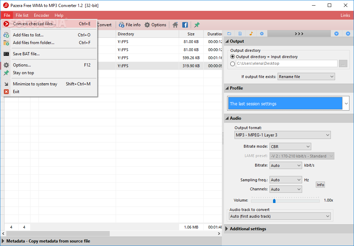354x246 pixels.
Task: Choose Stay on top menu entry
Action: coord(49,73)
